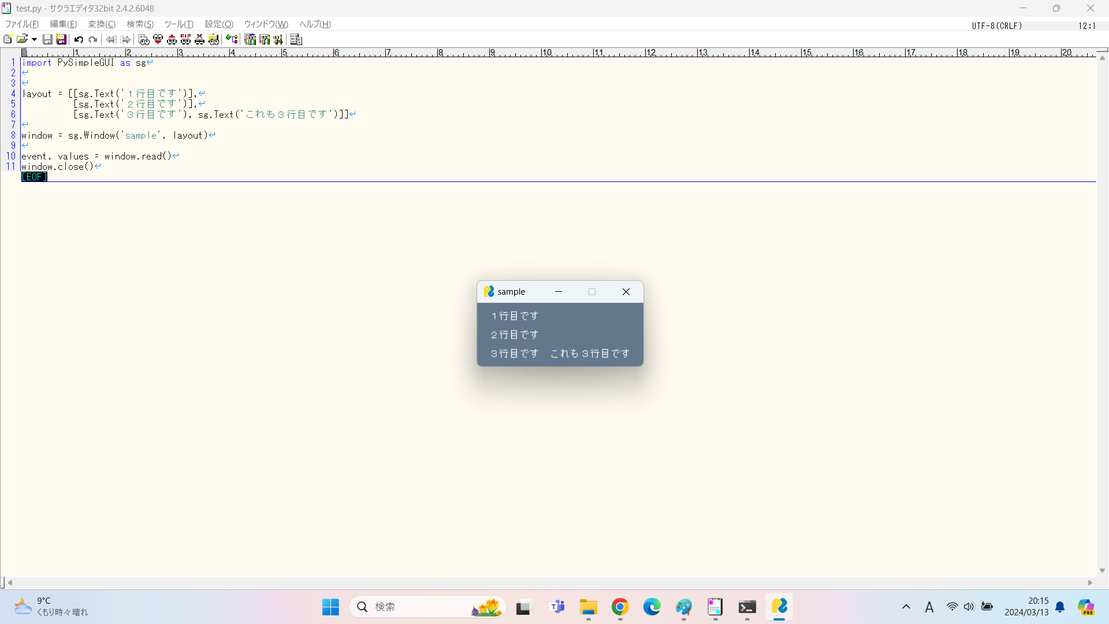Show hidden system tray icons
This screenshot has width=1109, height=624.
tap(906, 607)
